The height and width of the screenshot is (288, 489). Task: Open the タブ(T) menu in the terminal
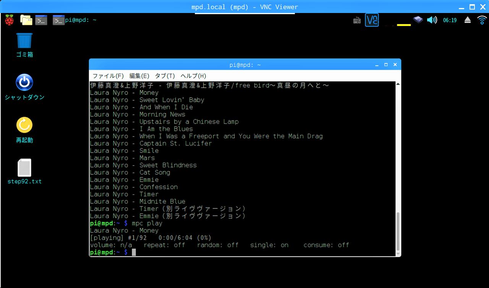pyautogui.click(x=165, y=76)
